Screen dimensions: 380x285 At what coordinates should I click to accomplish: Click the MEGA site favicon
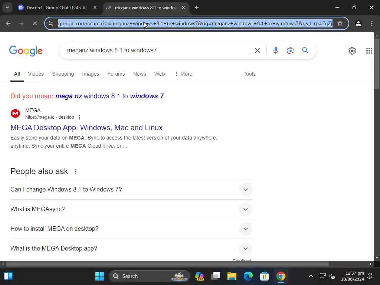tap(15, 114)
